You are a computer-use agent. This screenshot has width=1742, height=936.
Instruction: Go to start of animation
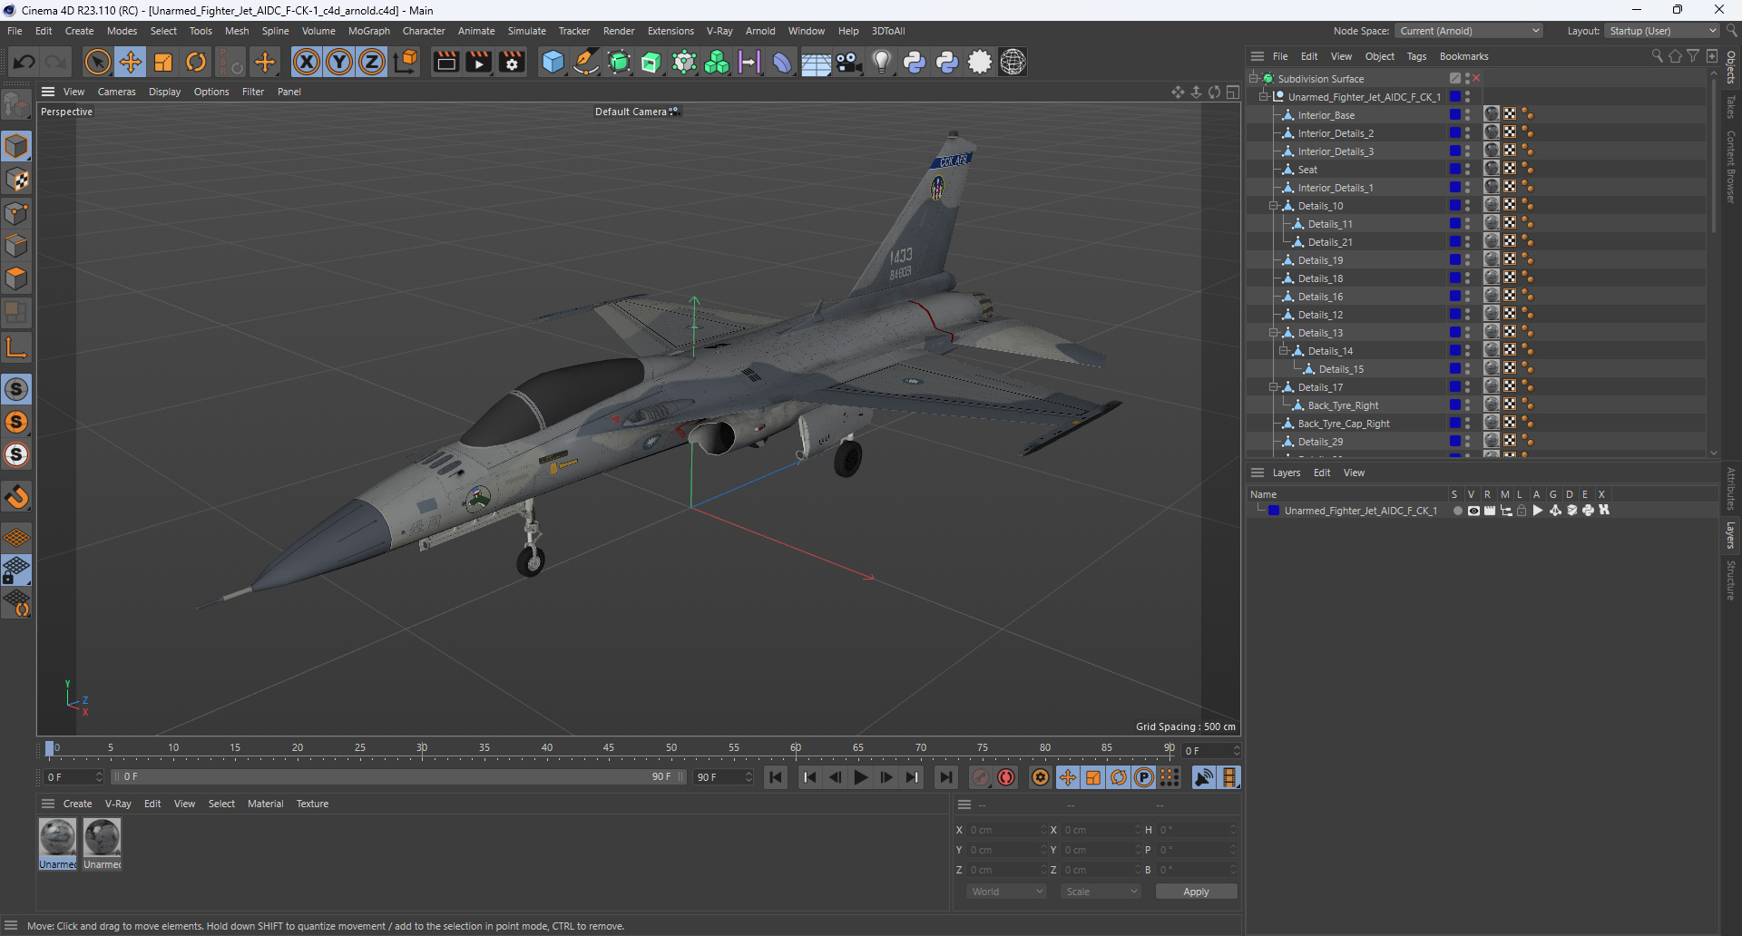click(776, 777)
